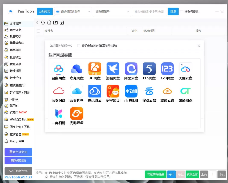Open 资源库 NEW section
Image resolution: width=228 pixels, height=183 pixels.
click(19, 112)
